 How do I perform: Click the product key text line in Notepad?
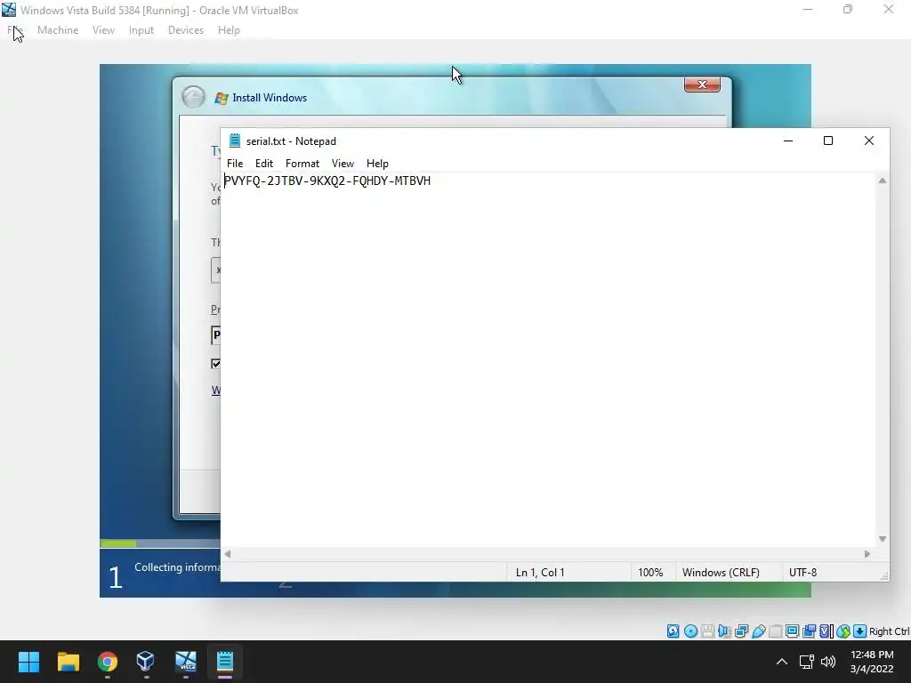[327, 181]
